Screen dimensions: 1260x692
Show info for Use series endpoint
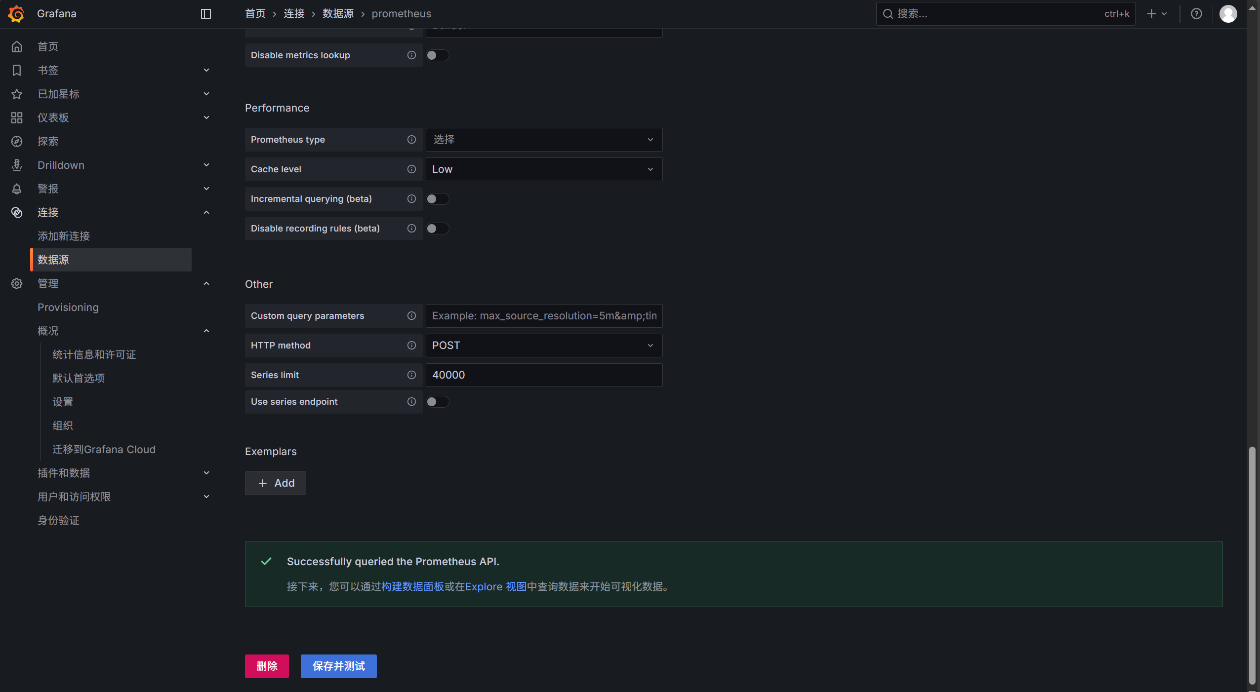pyautogui.click(x=411, y=402)
